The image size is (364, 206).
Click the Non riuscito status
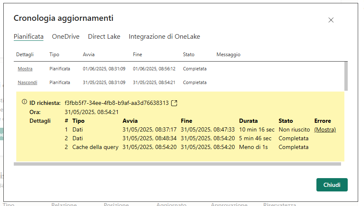tap(294, 129)
